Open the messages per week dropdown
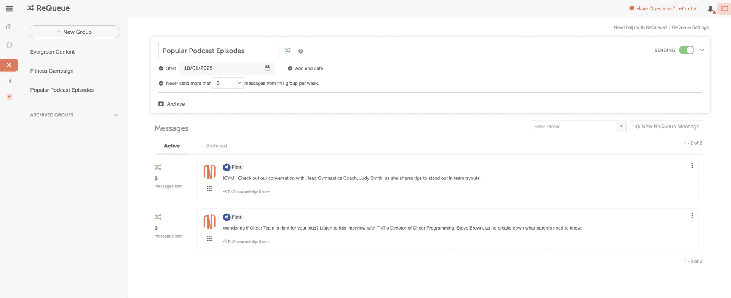This screenshot has height=298, width=731. pos(228,83)
